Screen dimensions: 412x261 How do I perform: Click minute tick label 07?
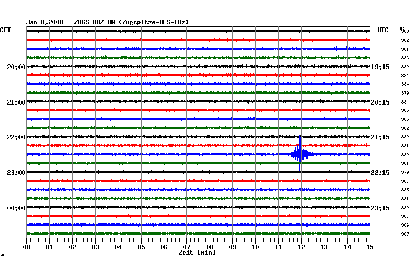tap(187, 247)
